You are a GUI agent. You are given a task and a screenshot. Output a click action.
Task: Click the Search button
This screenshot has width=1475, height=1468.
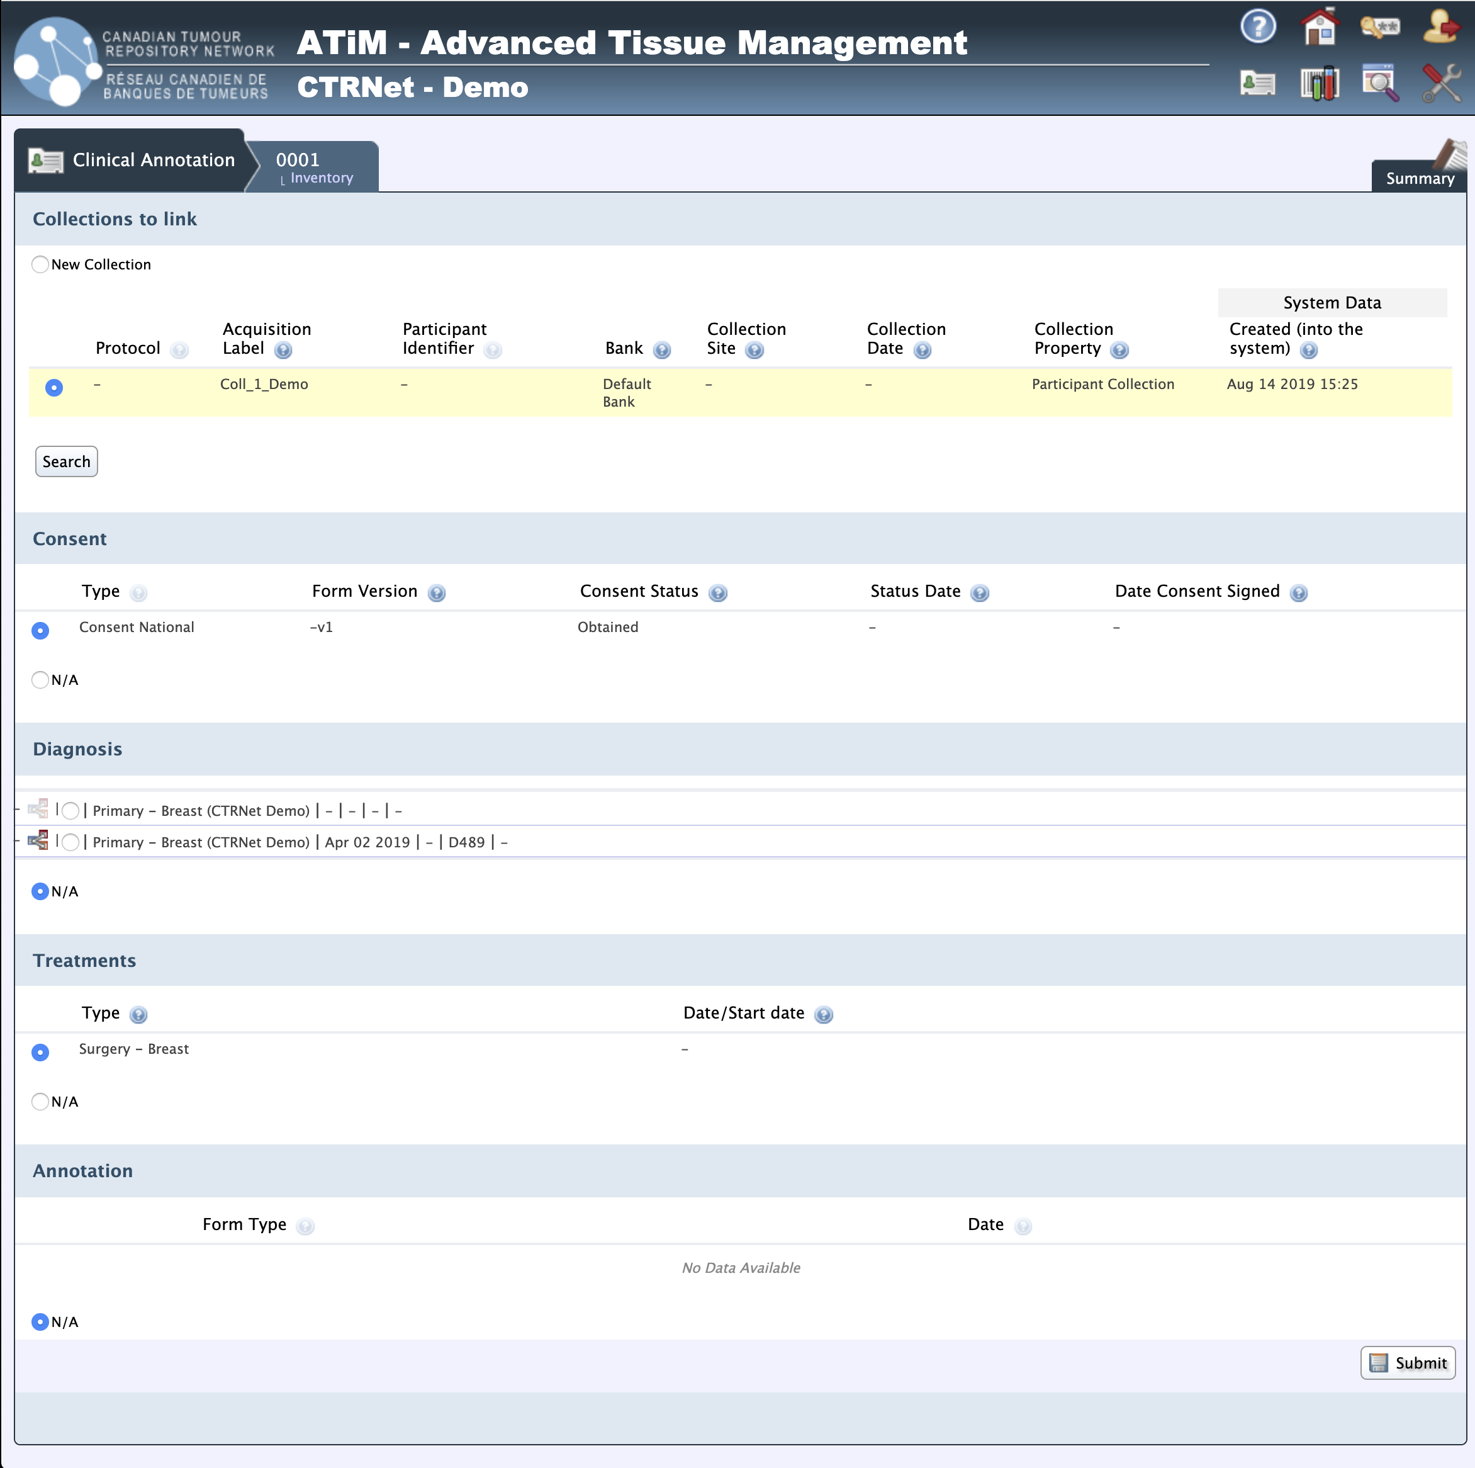[x=67, y=461]
